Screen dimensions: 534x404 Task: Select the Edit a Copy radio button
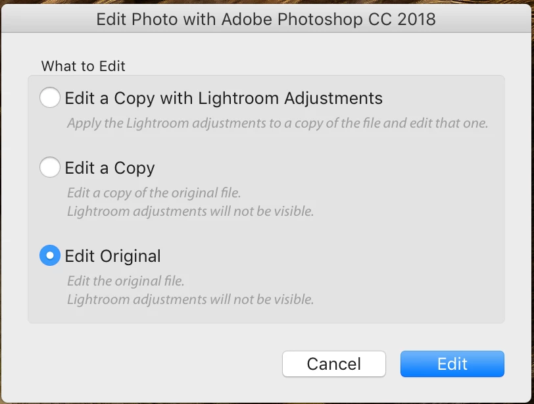50,168
